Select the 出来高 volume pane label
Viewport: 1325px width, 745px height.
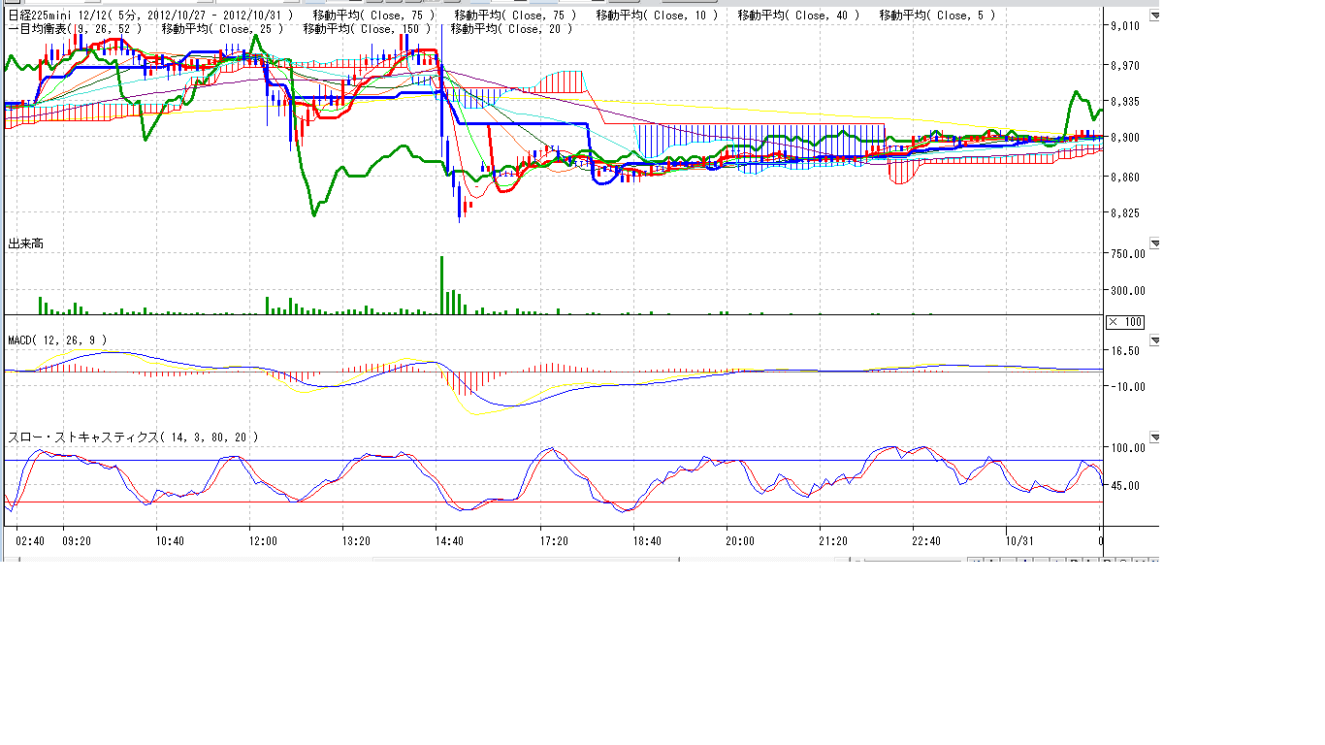[x=26, y=243]
